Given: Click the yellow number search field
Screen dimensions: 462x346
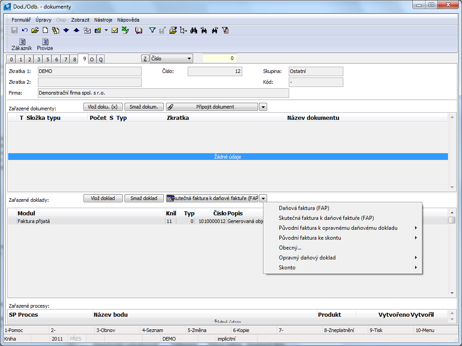Looking at the screenshot, I should coord(220,59).
